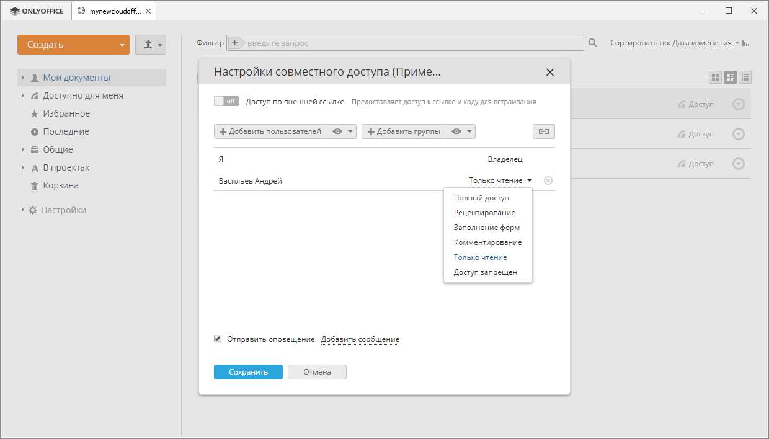Image resolution: width=769 pixels, height=439 pixels.
Task: Open Доступно для меня section
Action: [83, 95]
